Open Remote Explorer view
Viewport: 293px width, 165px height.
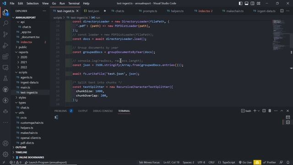click(x=5, y=67)
